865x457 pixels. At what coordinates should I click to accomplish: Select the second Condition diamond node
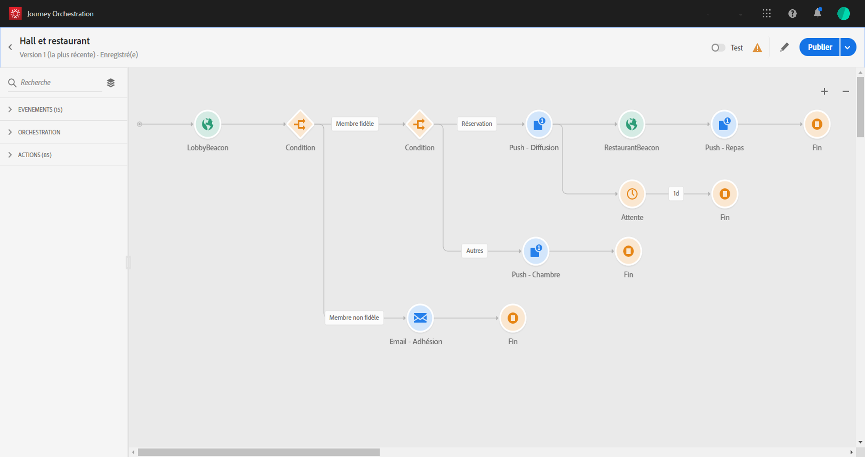(x=420, y=124)
